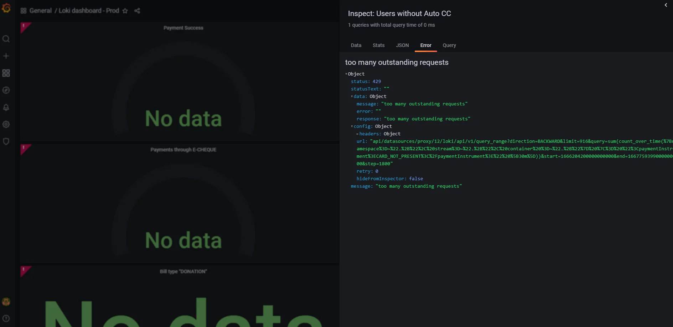Viewport: 673px width, 327px height.
Task: Open the Configuration gear icon
Action: (x=6, y=124)
